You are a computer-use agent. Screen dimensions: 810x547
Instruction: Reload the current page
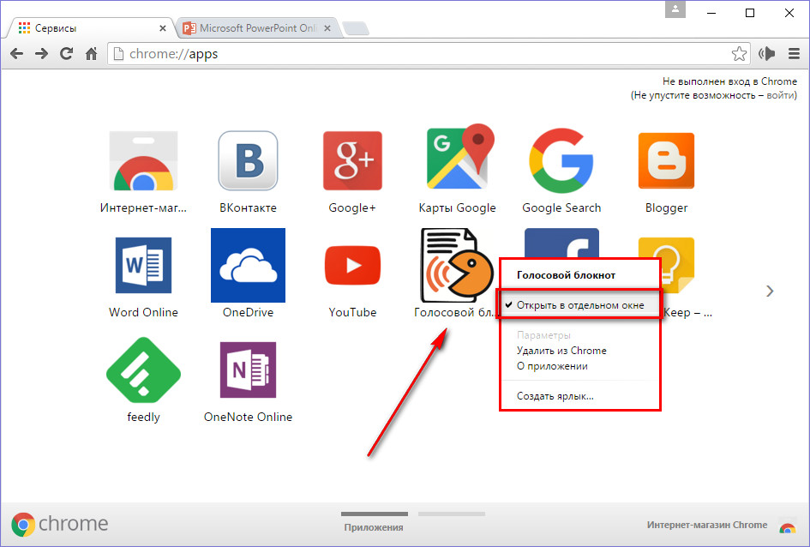(66, 54)
